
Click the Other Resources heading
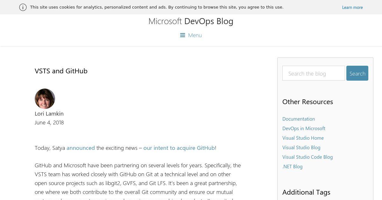coord(308,102)
